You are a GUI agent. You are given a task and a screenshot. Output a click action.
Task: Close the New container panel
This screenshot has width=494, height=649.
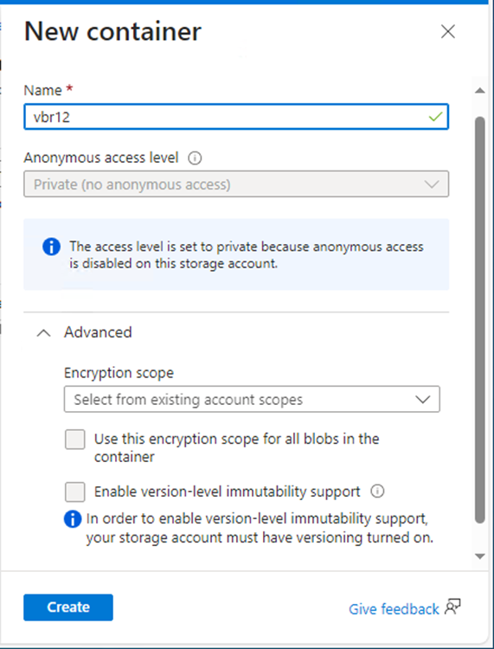[x=447, y=31]
